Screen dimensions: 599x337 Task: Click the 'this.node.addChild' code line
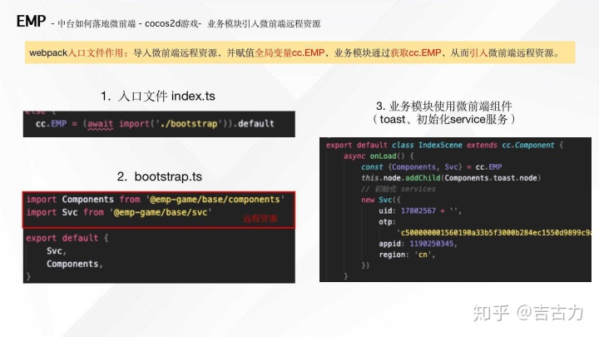451,178
